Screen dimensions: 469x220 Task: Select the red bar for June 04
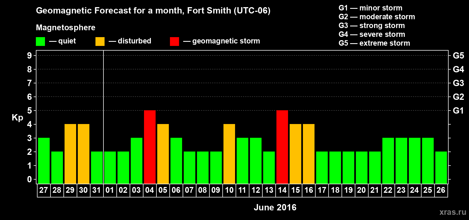click(x=150, y=147)
